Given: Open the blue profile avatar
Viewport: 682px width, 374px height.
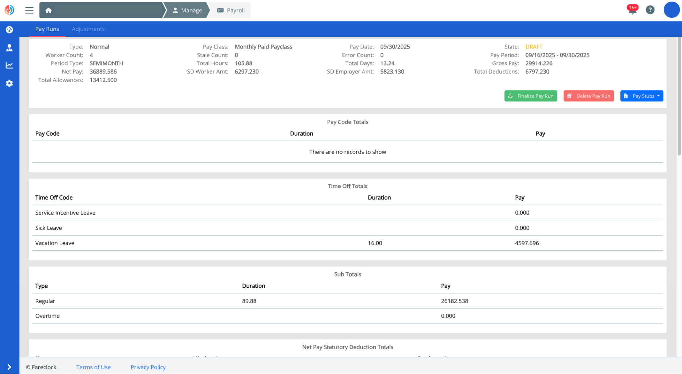Looking at the screenshot, I should point(672,10).
